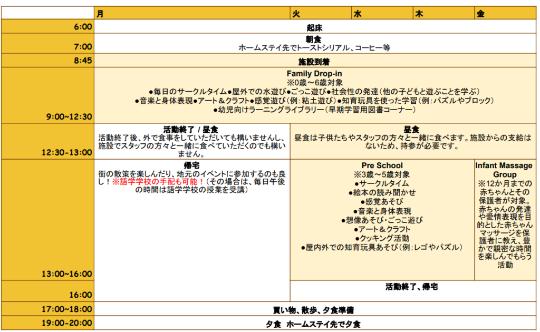Select the 火 (Tuesday) column header

pos(296,14)
